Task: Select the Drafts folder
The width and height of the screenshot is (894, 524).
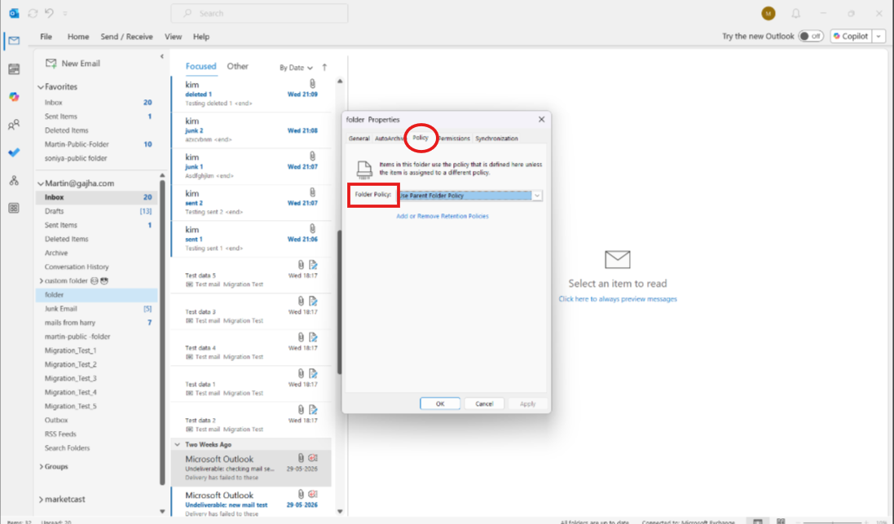Action: pyautogui.click(x=97, y=211)
